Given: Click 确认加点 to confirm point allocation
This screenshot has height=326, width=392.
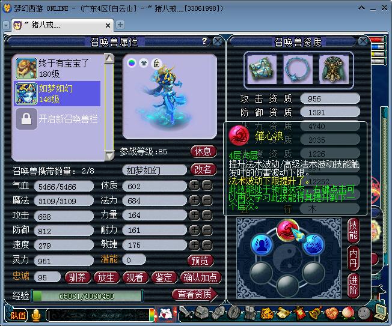Looking at the screenshot, I should click(200, 277).
